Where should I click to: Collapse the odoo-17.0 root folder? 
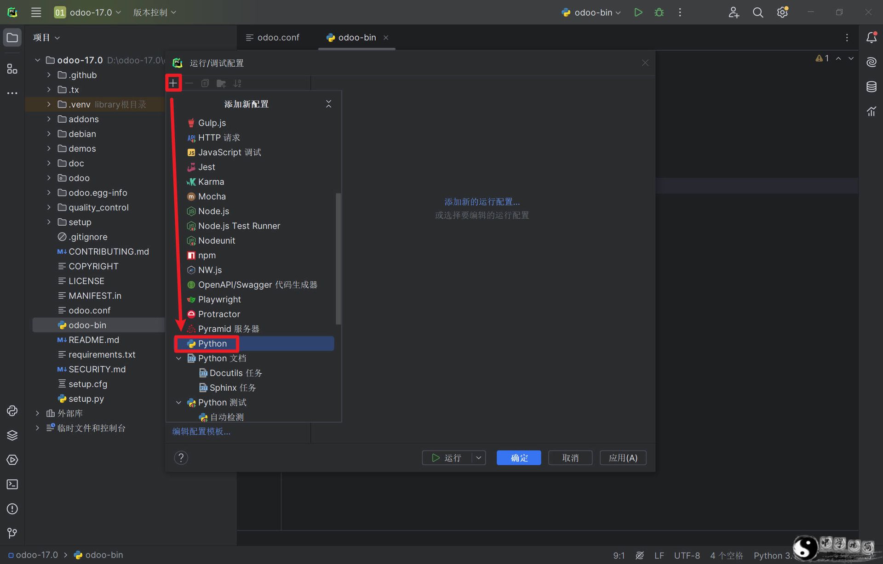coord(38,60)
